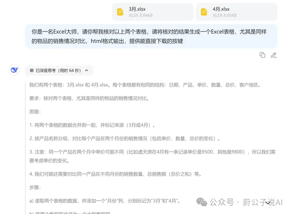Edit the user message with pencil icon
Image resolution: width=292 pixels, height=214 pixels.
click(x=274, y=55)
